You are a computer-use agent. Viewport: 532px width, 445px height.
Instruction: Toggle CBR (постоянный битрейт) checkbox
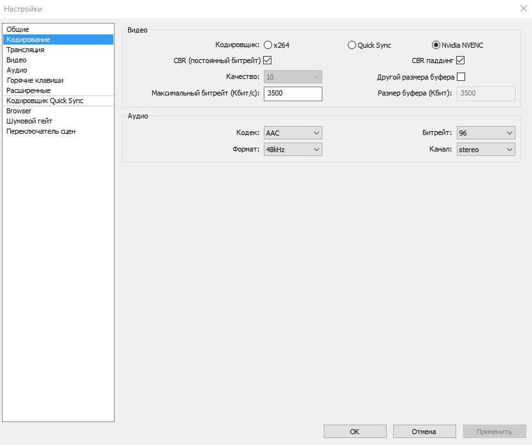[268, 60]
